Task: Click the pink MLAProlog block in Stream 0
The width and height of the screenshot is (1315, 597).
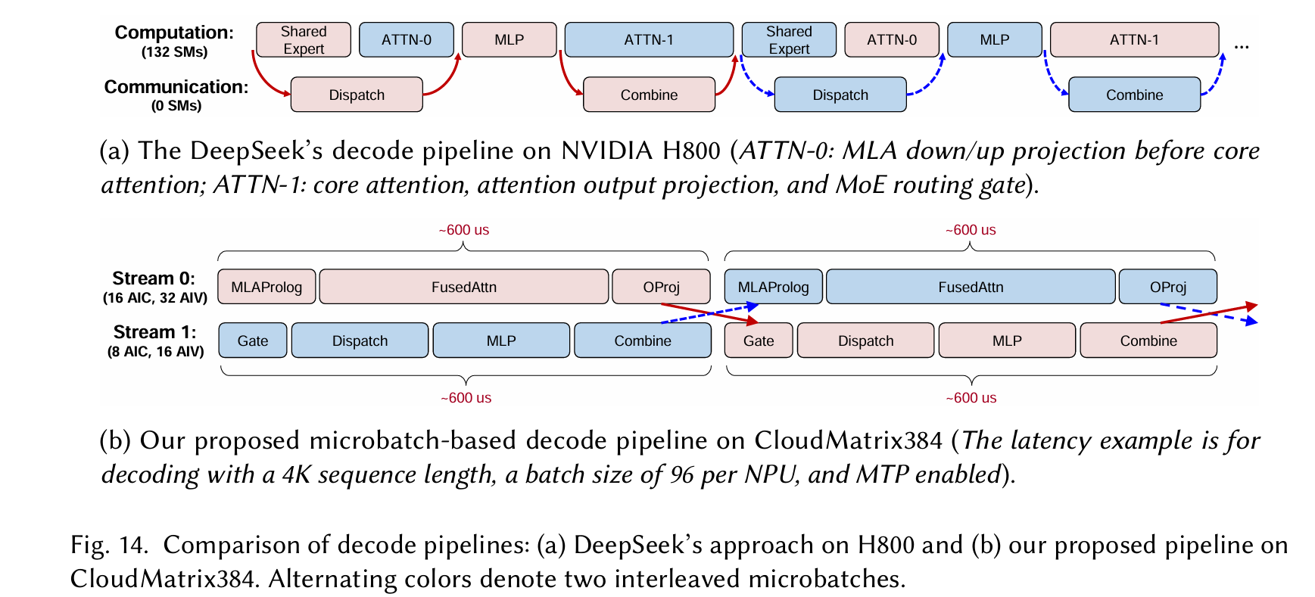Action: pyautogui.click(x=266, y=287)
